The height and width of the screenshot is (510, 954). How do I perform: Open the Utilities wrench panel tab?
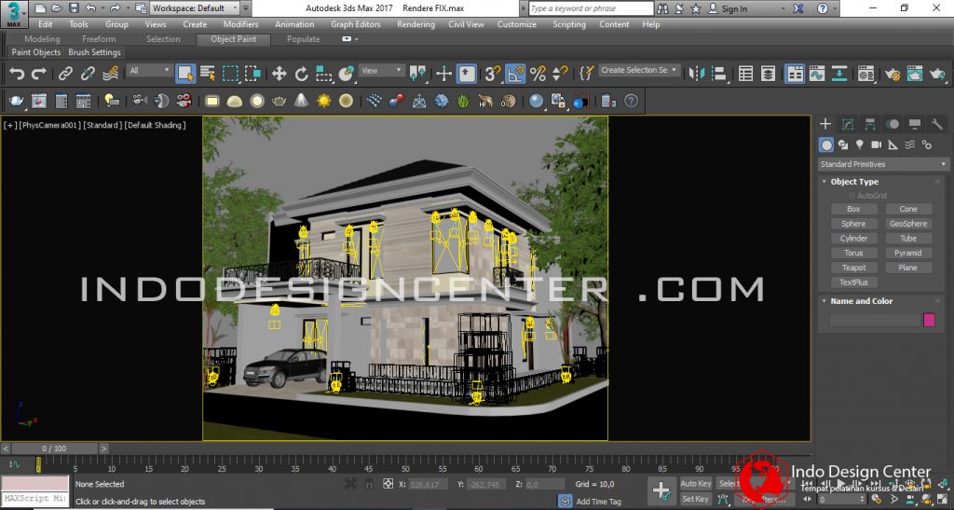point(937,124)
